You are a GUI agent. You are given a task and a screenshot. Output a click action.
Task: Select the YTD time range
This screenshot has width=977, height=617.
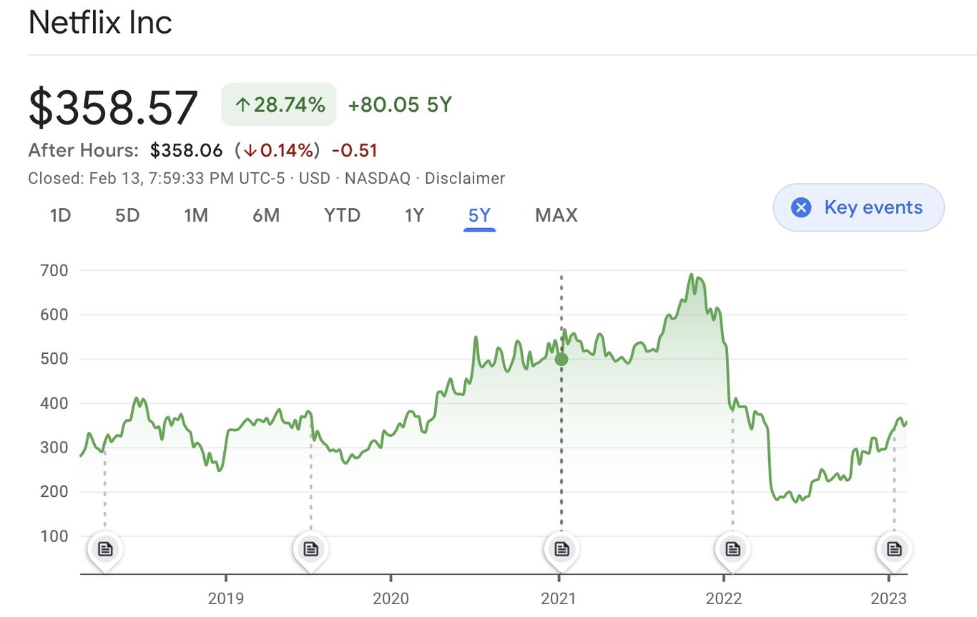[x=343, y=215]
